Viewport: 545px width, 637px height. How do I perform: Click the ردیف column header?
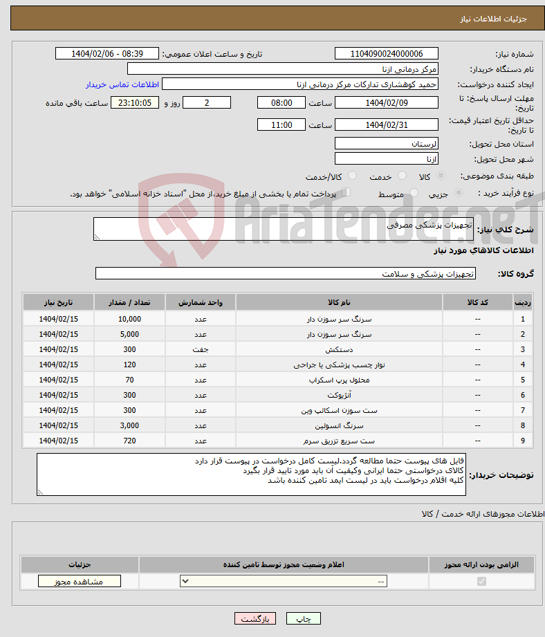(523, 302)
